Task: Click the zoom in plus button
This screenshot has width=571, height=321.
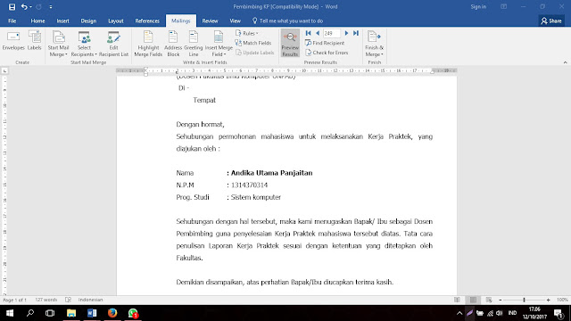Action: [x=549, y=300]
